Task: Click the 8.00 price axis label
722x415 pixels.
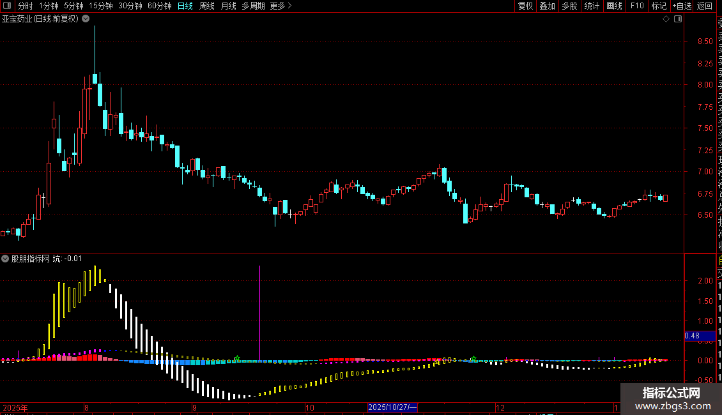Action: coord(705,85)
